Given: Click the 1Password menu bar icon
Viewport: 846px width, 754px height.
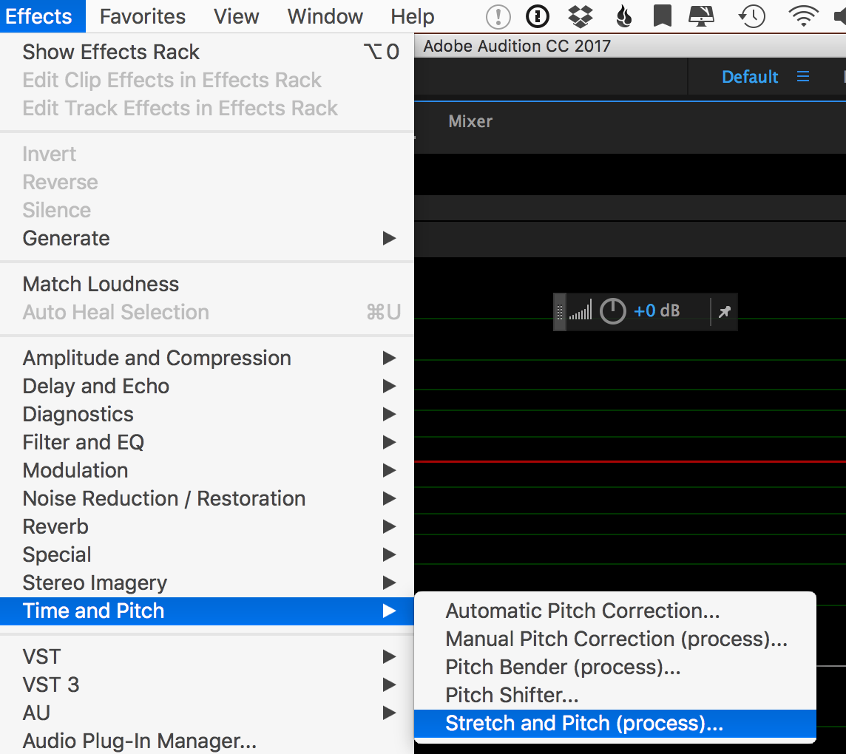Looking at the screenshot, I should coord(538,16).
